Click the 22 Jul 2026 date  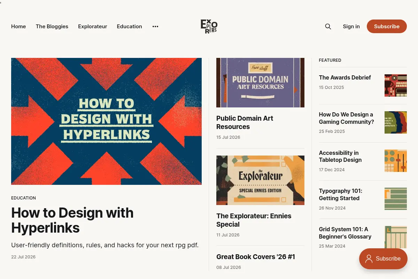coord(23,257)
